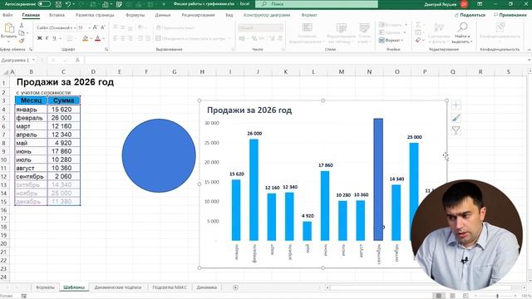Click the Примечания comments button
The image size is (532, 299).
[x=510, y=15]
